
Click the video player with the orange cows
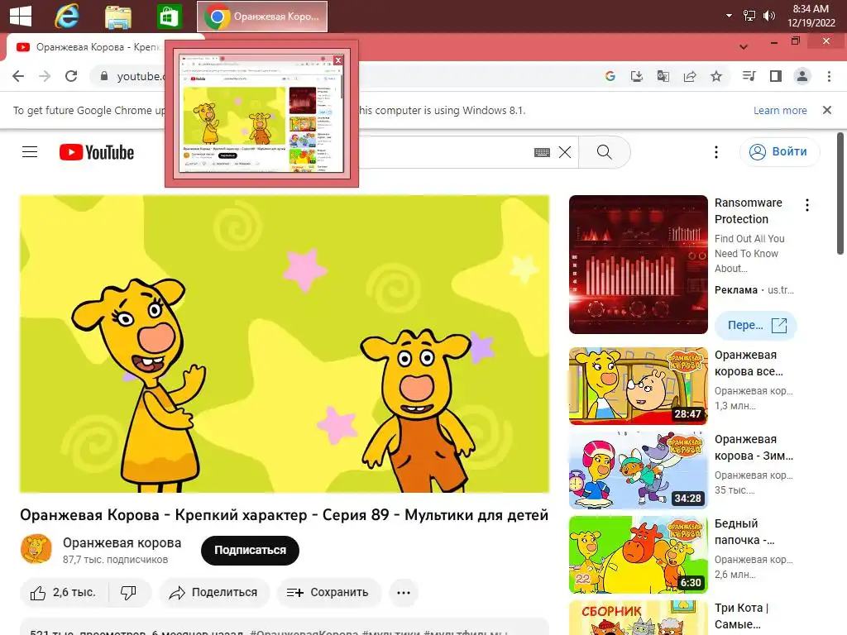[x=285, y=344]
